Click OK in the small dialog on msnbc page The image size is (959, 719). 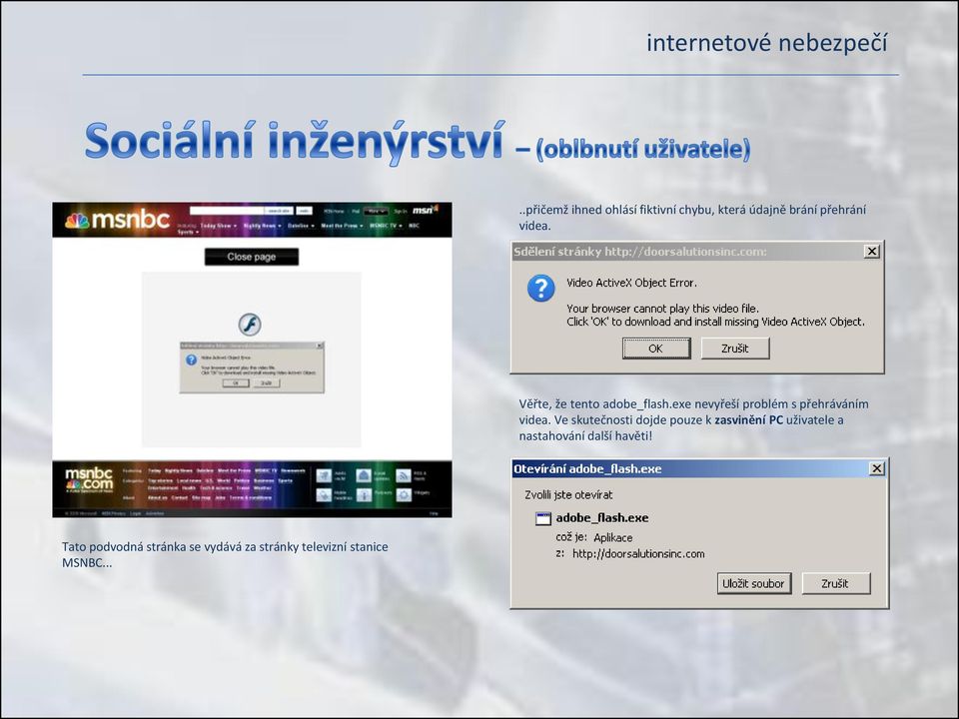pyautogui.click(x=236, y=383)
